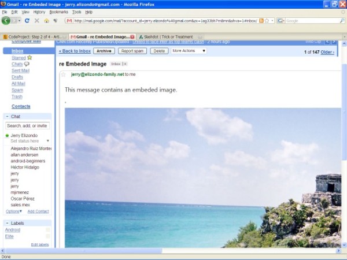Open the chat Options menu
This screenshot has height=260, width=347.
(x=14, y=211)
